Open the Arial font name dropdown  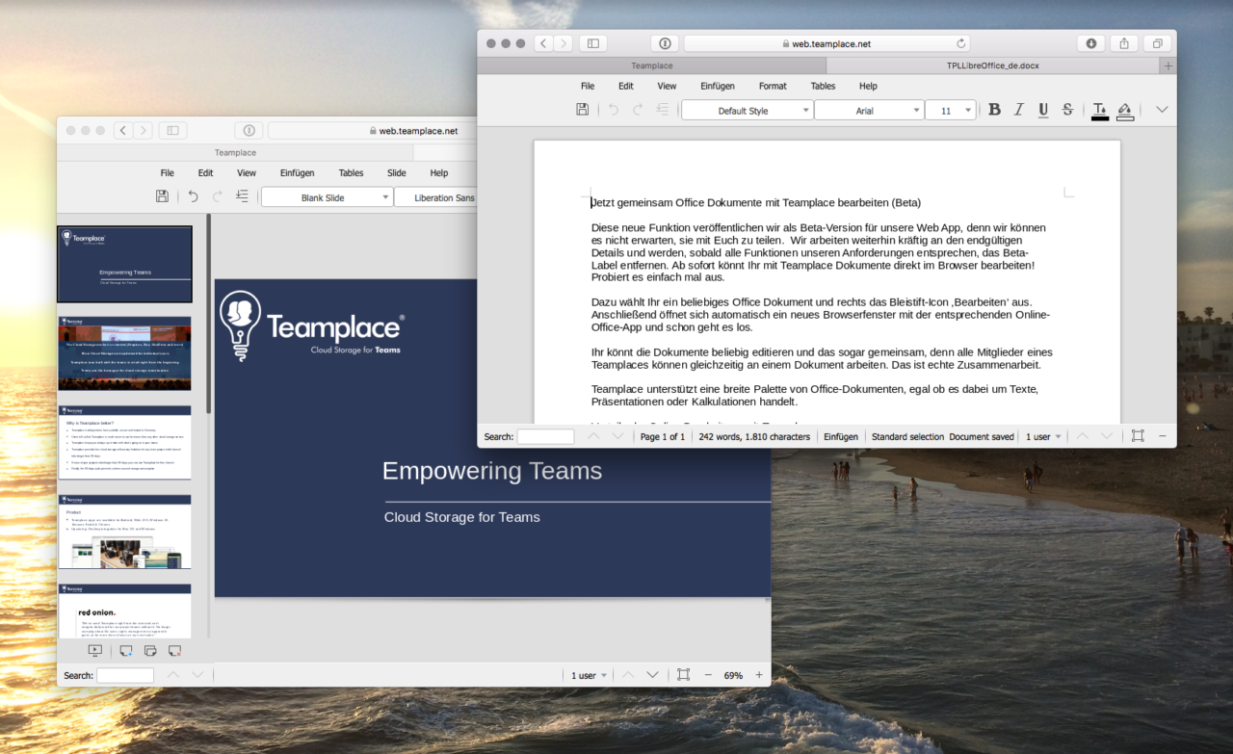tap(869, 111)
